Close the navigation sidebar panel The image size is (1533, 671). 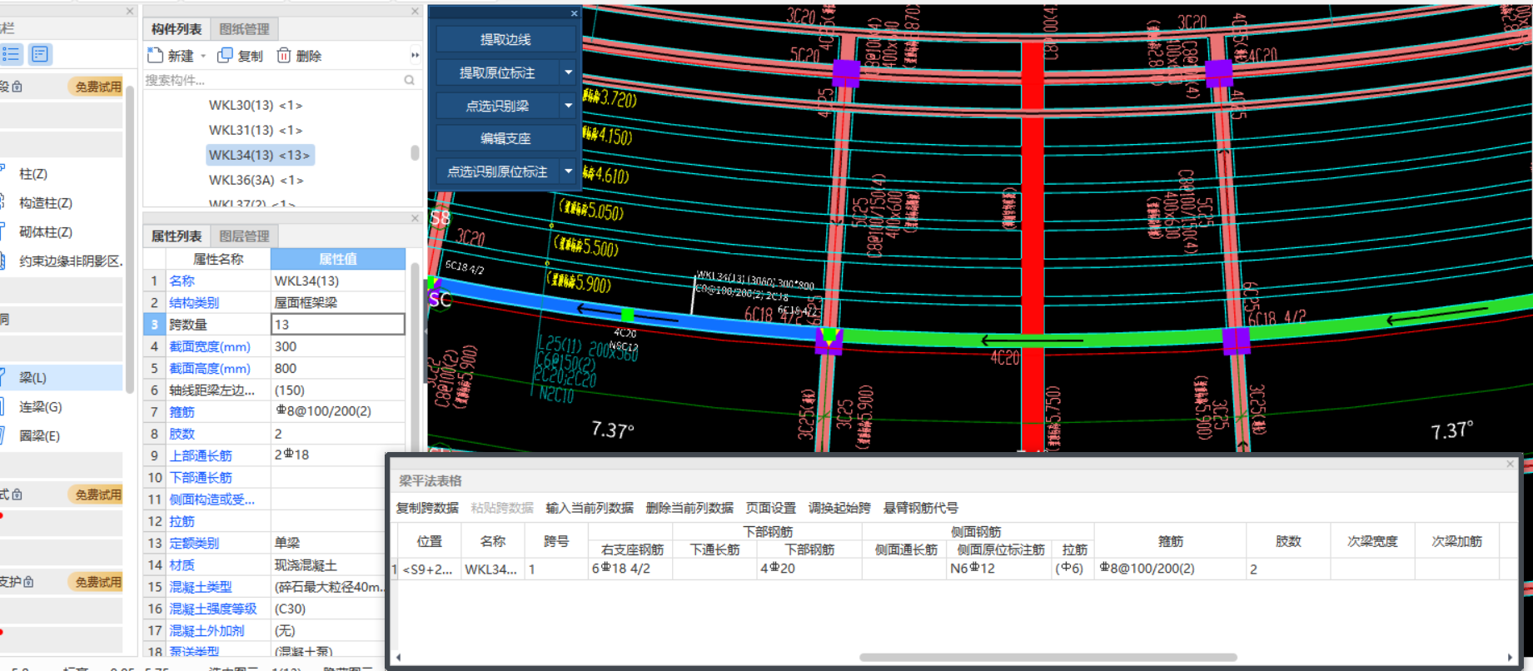(x=130, y=12)
